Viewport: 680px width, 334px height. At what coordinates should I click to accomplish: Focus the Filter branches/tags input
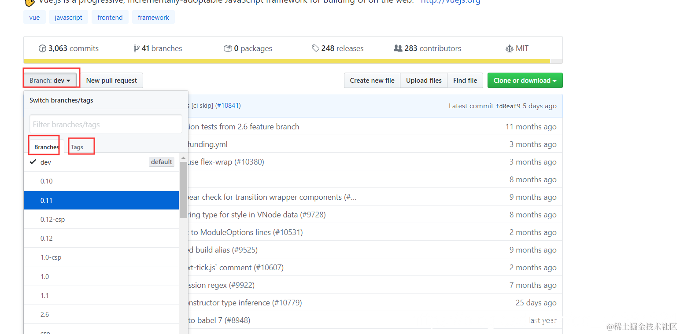(106, 124)
